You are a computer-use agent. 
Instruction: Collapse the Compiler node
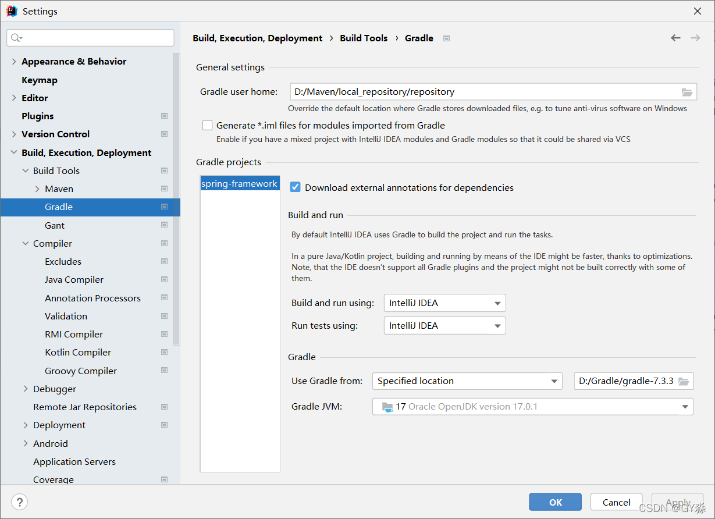point(26,244)
